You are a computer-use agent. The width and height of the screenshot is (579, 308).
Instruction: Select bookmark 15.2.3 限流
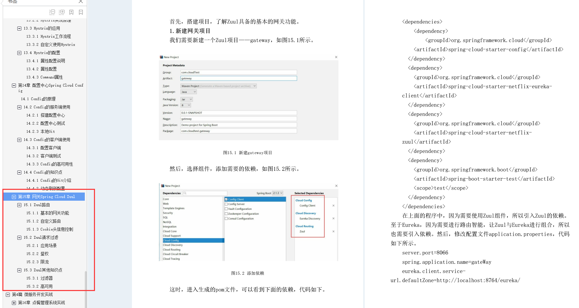[x=37, y=262]
